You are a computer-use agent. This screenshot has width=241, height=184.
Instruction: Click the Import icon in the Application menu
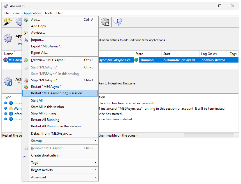[26, 40]
